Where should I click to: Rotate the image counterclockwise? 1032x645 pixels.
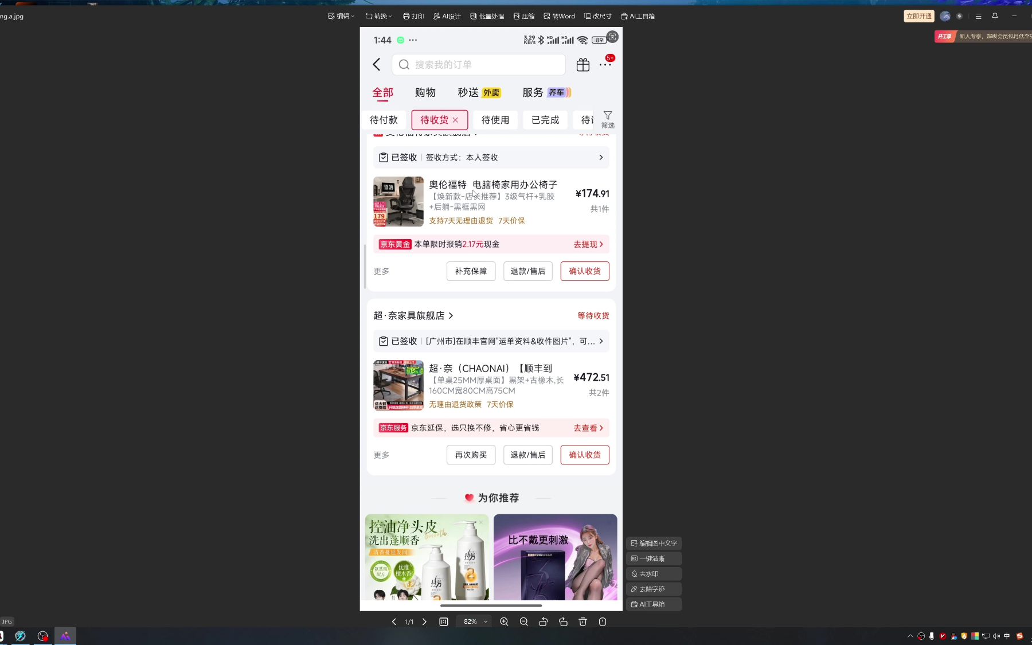tap(544, 621)
